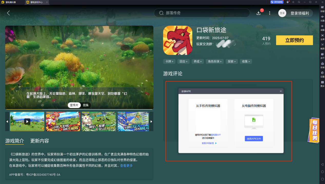Click Android back triangle button
Screen dimensions: 325x184
point(322,164)
